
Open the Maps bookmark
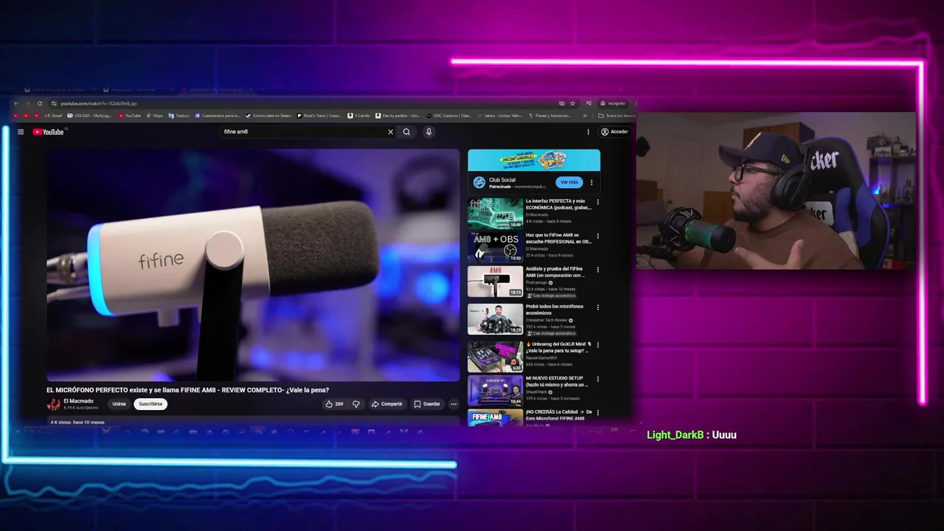(x=155, y=116)
